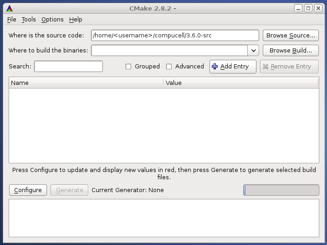Click the progress bar next to generator
Image resolution: width=327 pixels, height=245 pixels.
tap(281, 190)
